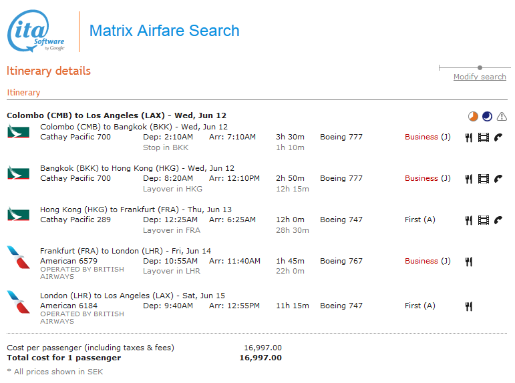Click the blue overnight flight moon icon

[487, 116]
